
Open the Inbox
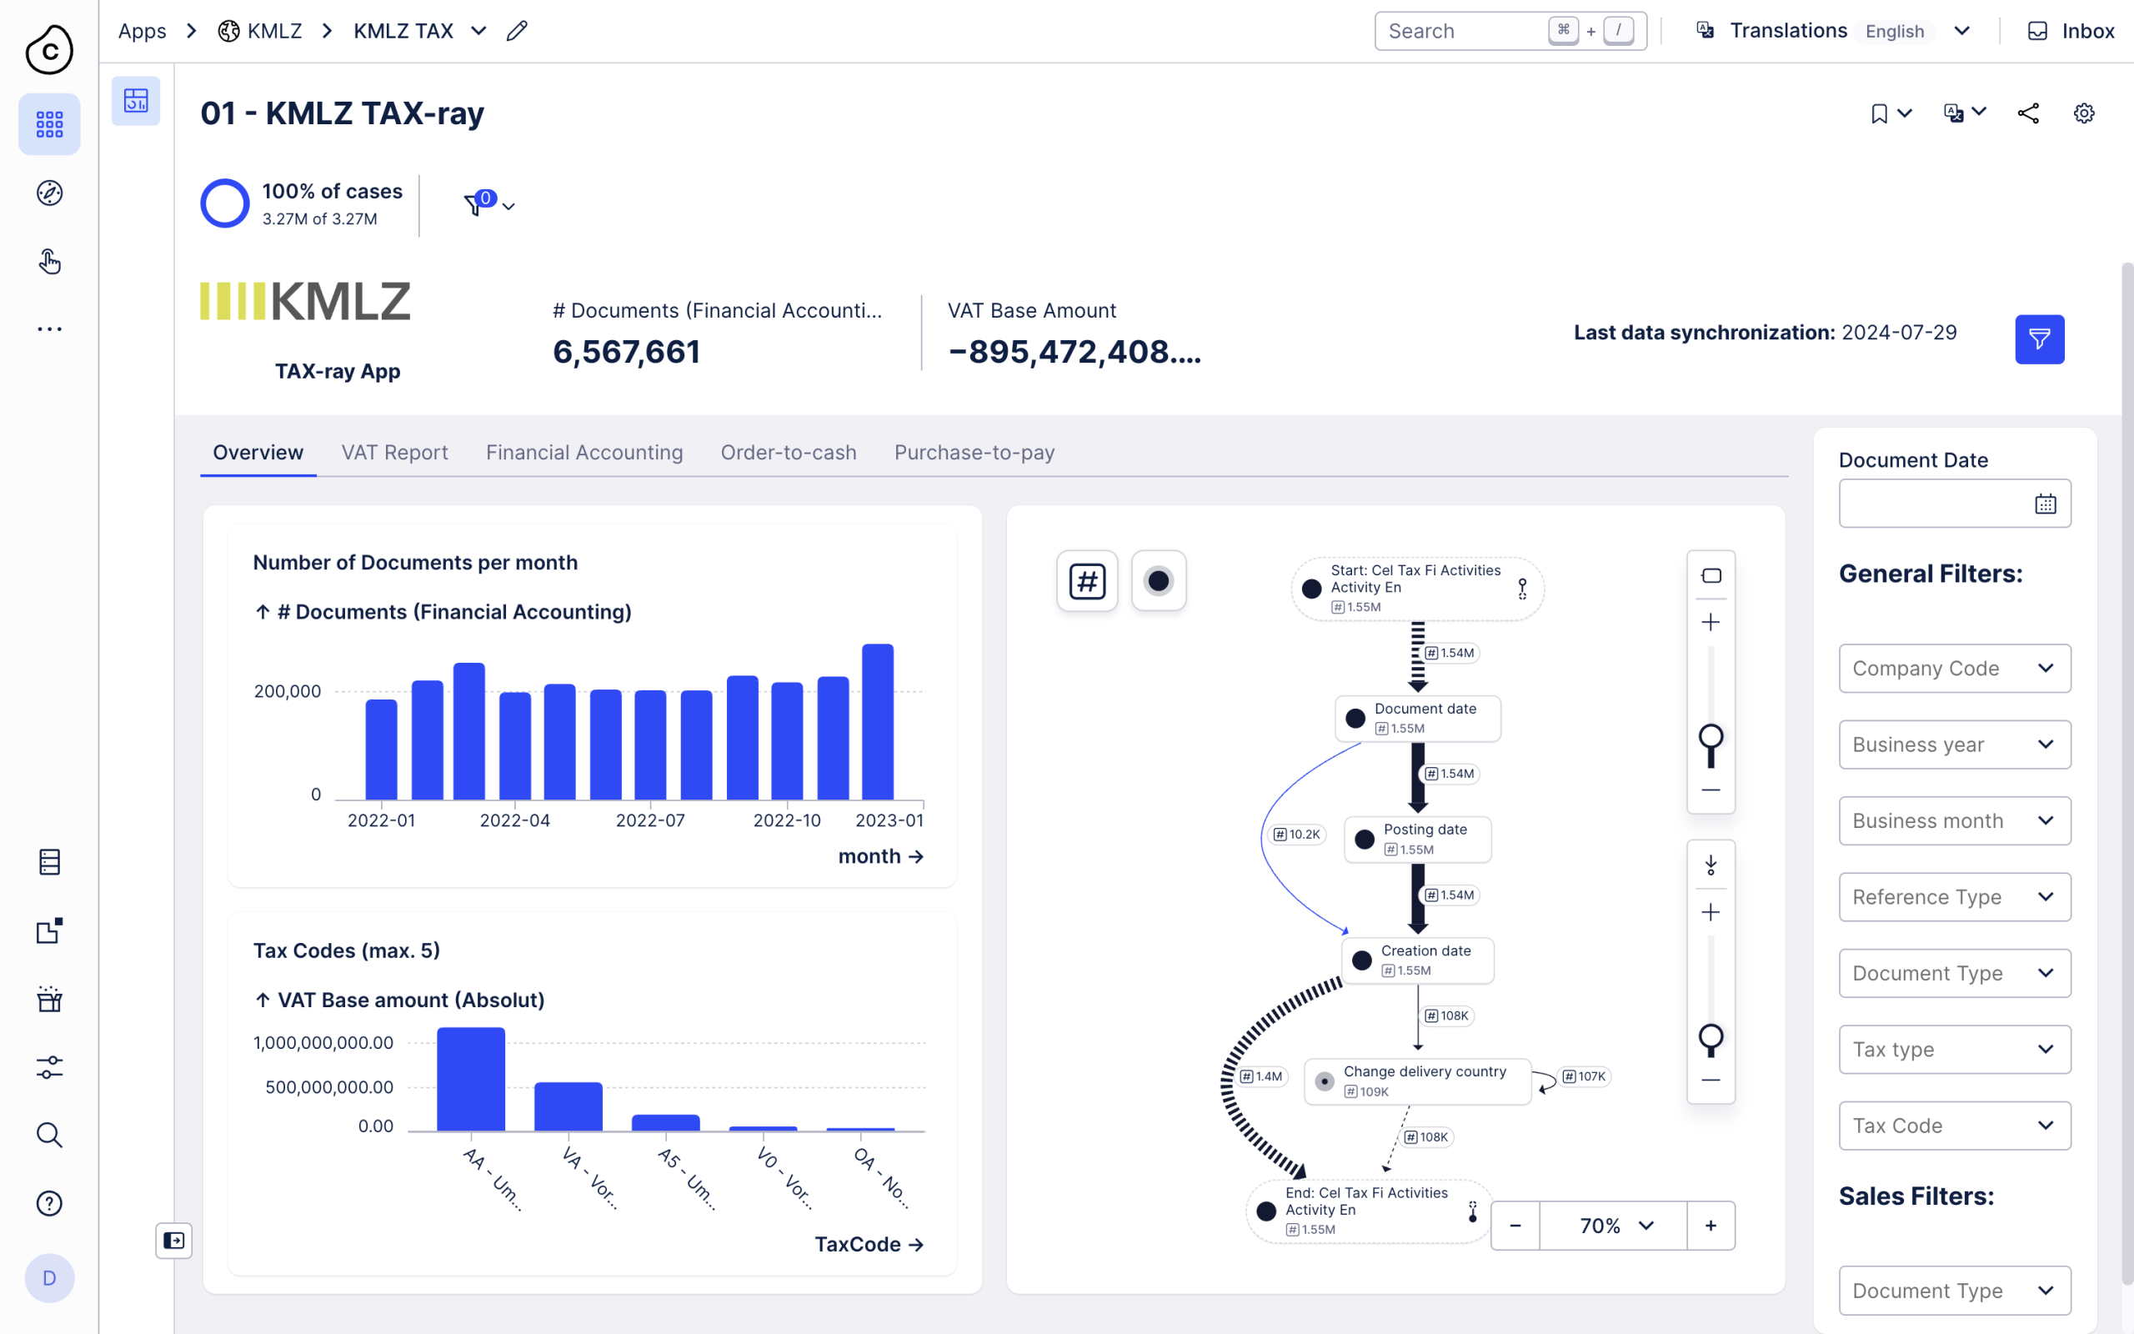pyautogui.click(x=2071, y=31)
